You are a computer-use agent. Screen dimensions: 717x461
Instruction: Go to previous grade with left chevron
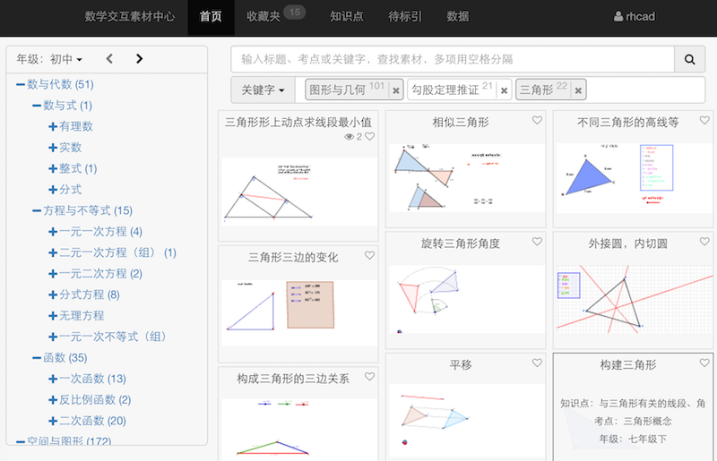109,59
